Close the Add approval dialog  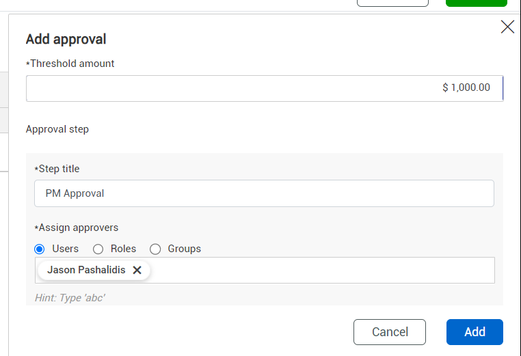pos(507,27)
